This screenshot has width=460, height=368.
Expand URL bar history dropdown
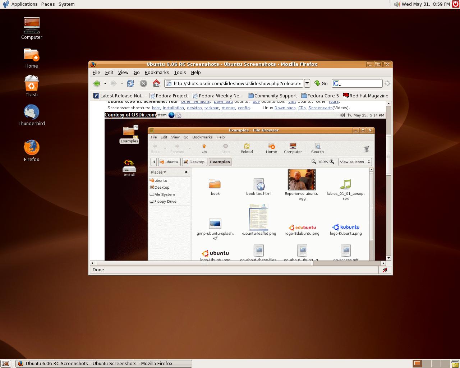pyautogui.click(x=307, y=83)
